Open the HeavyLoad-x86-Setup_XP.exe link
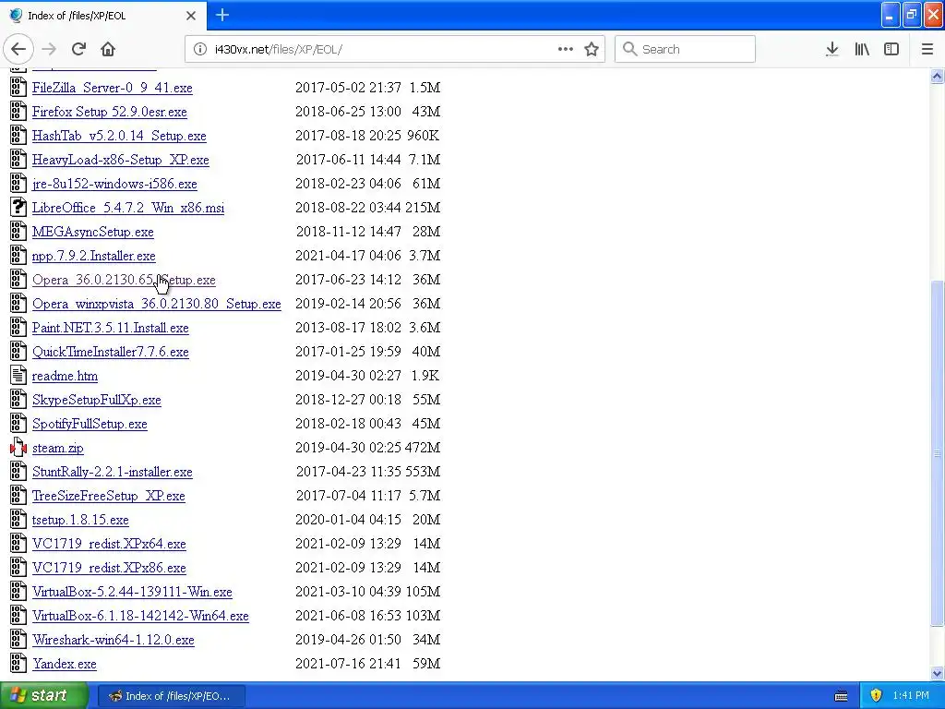 tap(121, 160)
